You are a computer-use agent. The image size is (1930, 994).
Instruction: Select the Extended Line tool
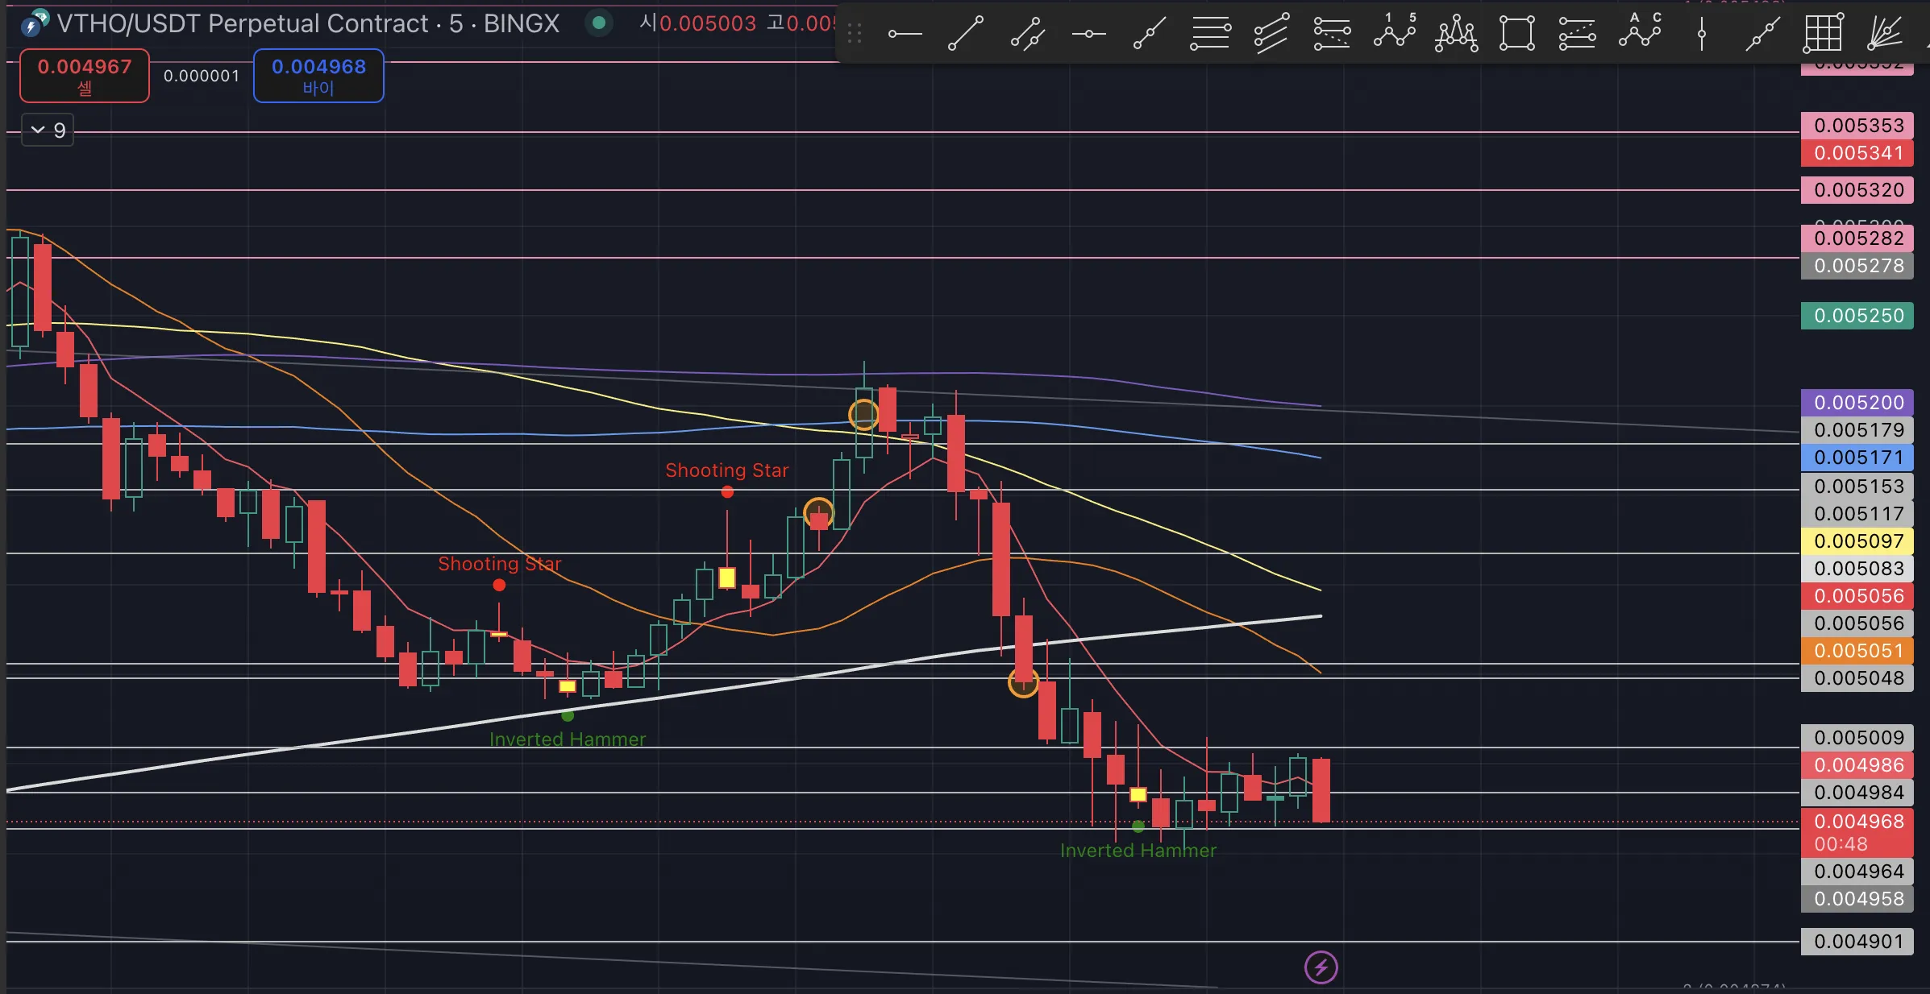pyautogui.click(x=1762, y=34)
